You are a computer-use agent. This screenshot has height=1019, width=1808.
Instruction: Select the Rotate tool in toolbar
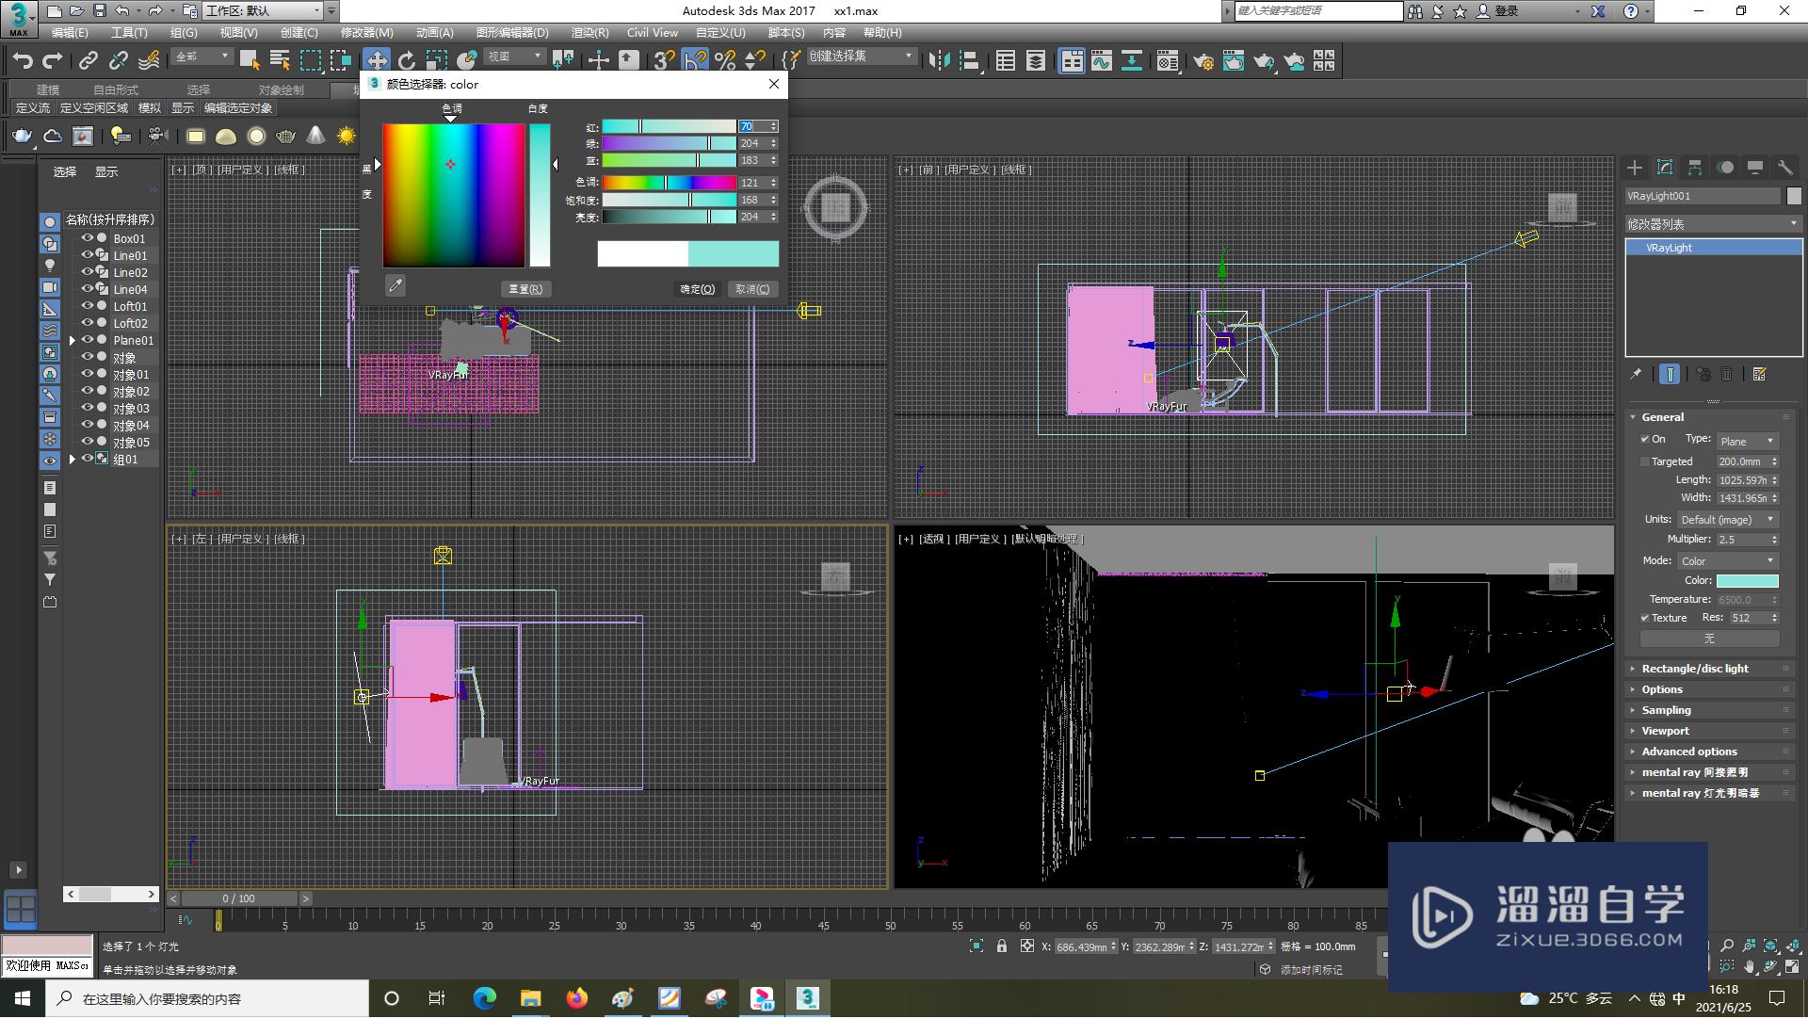click(x=407, y=61)
